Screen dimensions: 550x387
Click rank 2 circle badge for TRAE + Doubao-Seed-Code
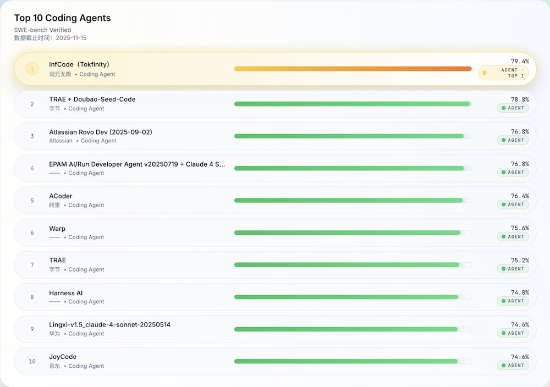point(32,104)
